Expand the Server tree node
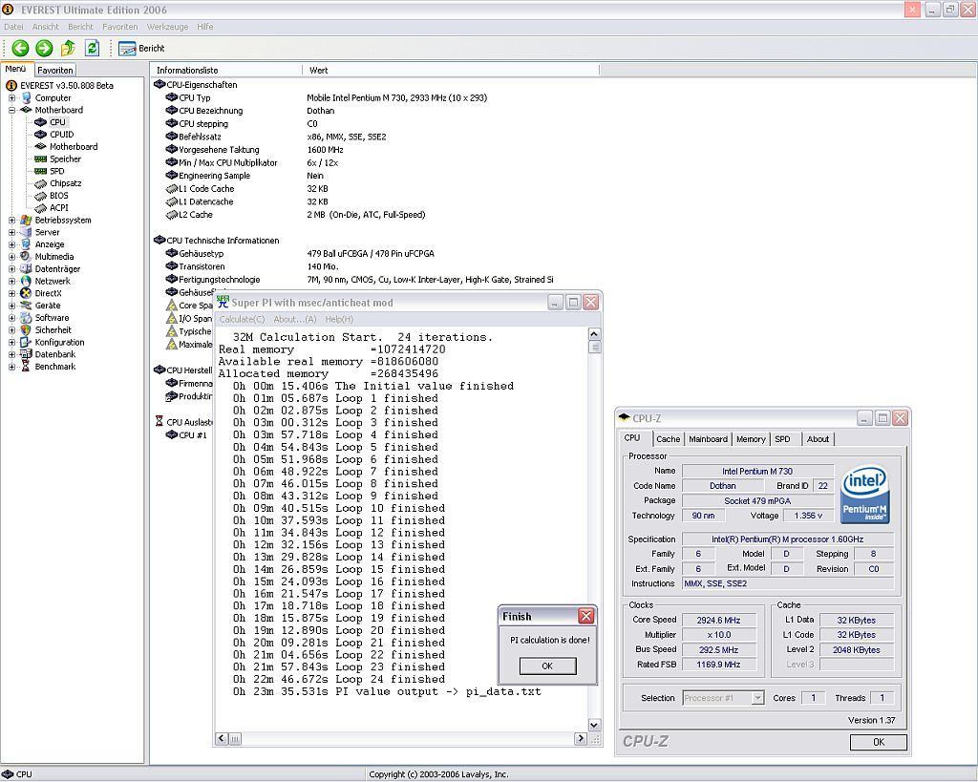This screenshot has height=782, width=978. point(11,232)
